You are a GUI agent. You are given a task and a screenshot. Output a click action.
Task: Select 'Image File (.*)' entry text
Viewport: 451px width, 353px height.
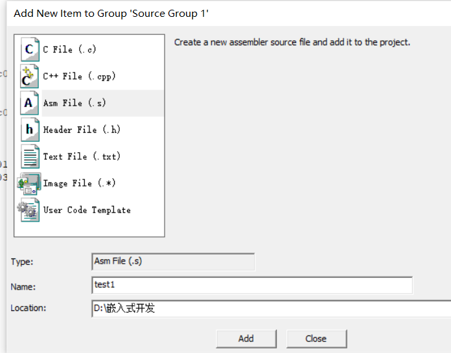(x=80, y=183)
